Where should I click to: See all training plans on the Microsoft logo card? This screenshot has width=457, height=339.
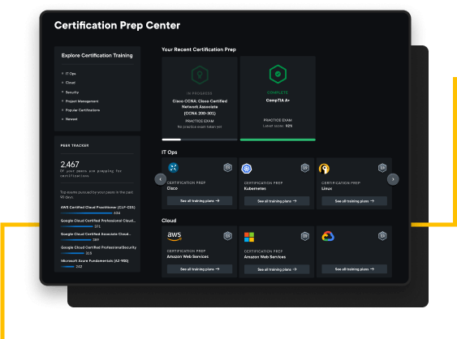(x=277, y=269)
